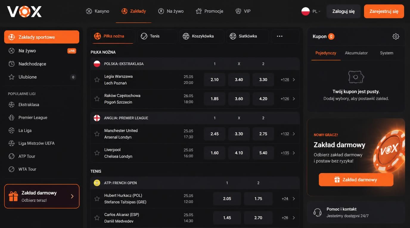Click the VIP crown icon
The image size is (410, 228).
coord(238,11)
